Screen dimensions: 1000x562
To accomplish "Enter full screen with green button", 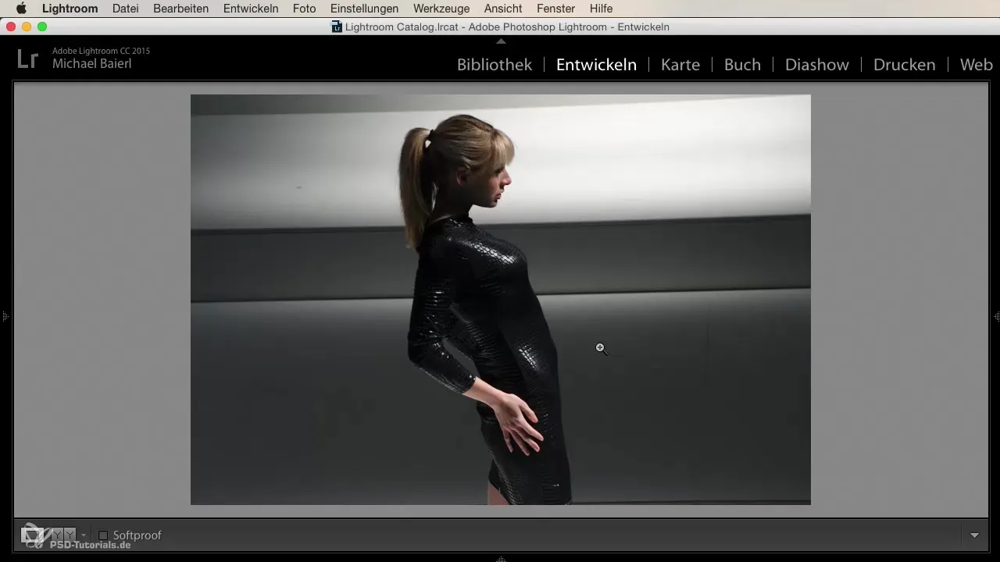I will pyautogui.click(x=42, y=27).
